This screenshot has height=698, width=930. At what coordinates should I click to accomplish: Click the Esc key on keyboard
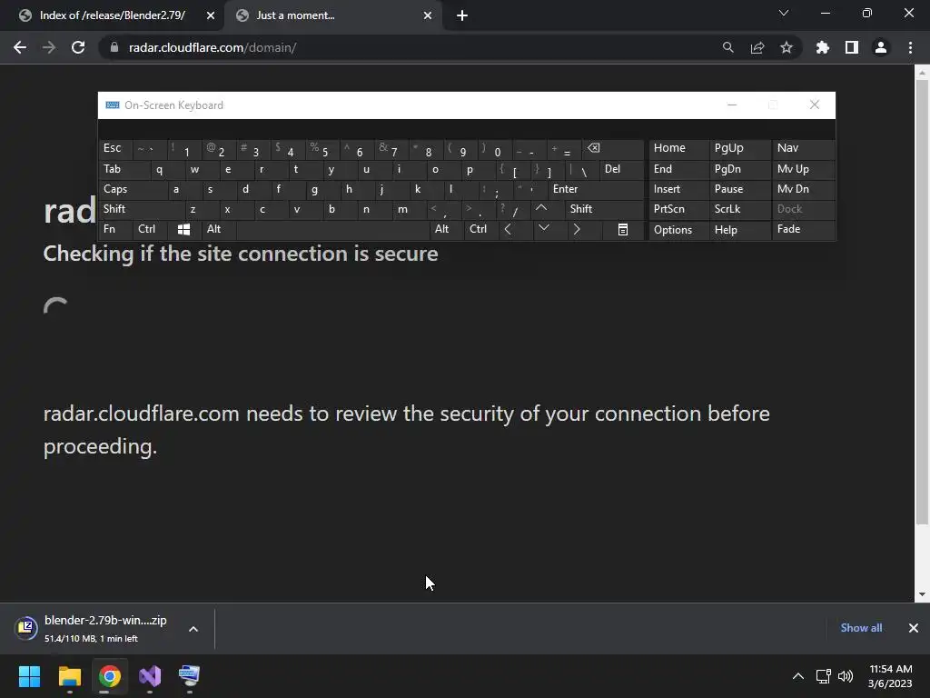(x=115, y=148)
